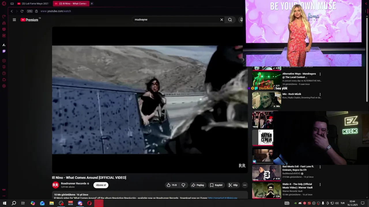Open Twitch icon in Opera sidebar
Viewport: 369px width, 207px height.
click(x=4, y=51)
